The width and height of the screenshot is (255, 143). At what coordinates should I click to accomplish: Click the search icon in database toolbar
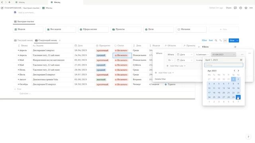[x=216, y=41]
